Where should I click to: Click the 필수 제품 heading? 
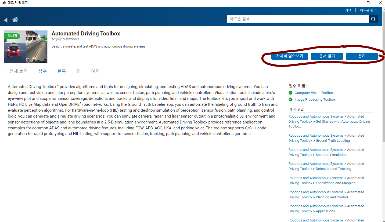297,86
